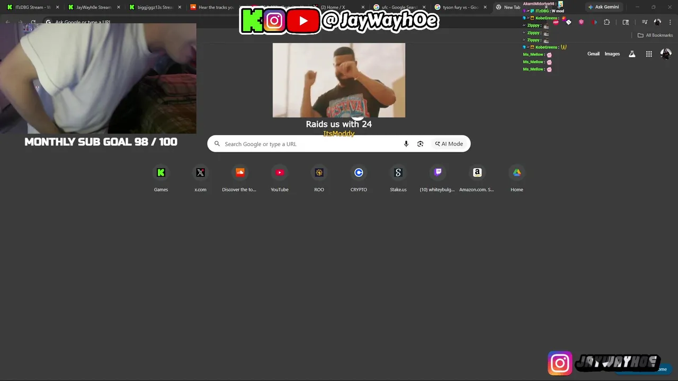The height and width of the screenshot is (381, 678).
Task: Close the ITzDBG Stream tab
Action: [x=58, y=7]
